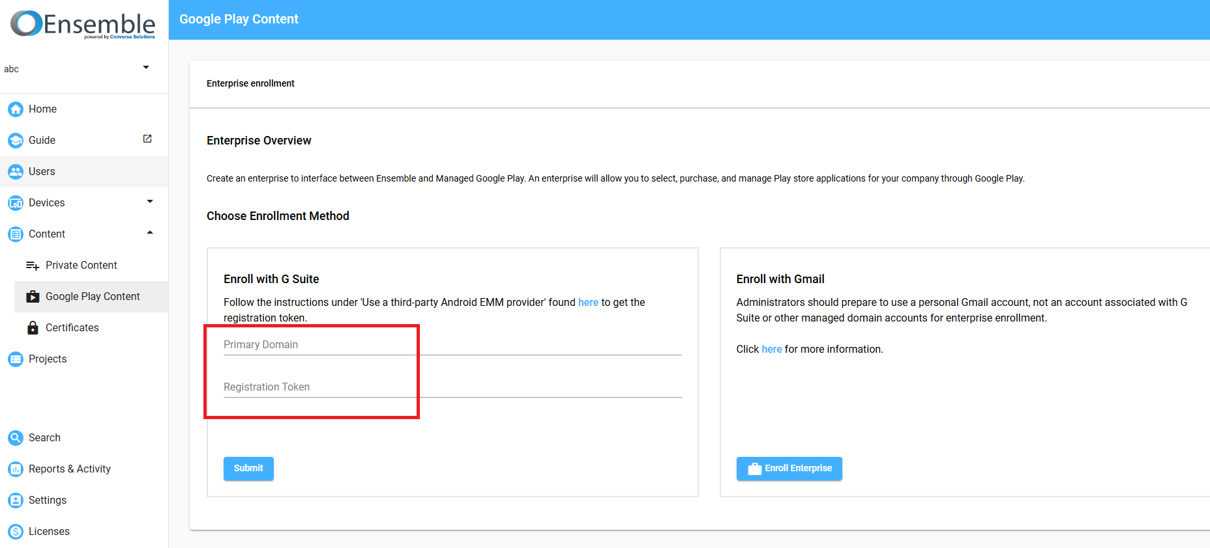
Task: Submit the G Suite enrollment form
Action: 248,469
